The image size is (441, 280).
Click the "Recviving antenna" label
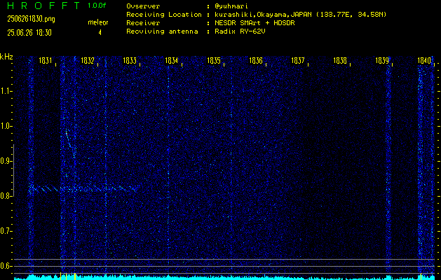click(162, 31)
